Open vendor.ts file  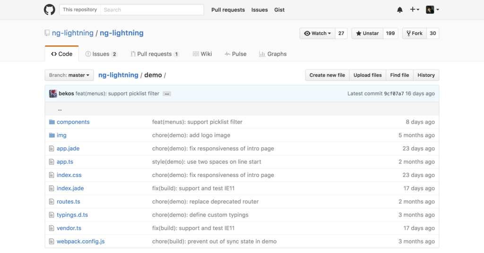(69, 228)
